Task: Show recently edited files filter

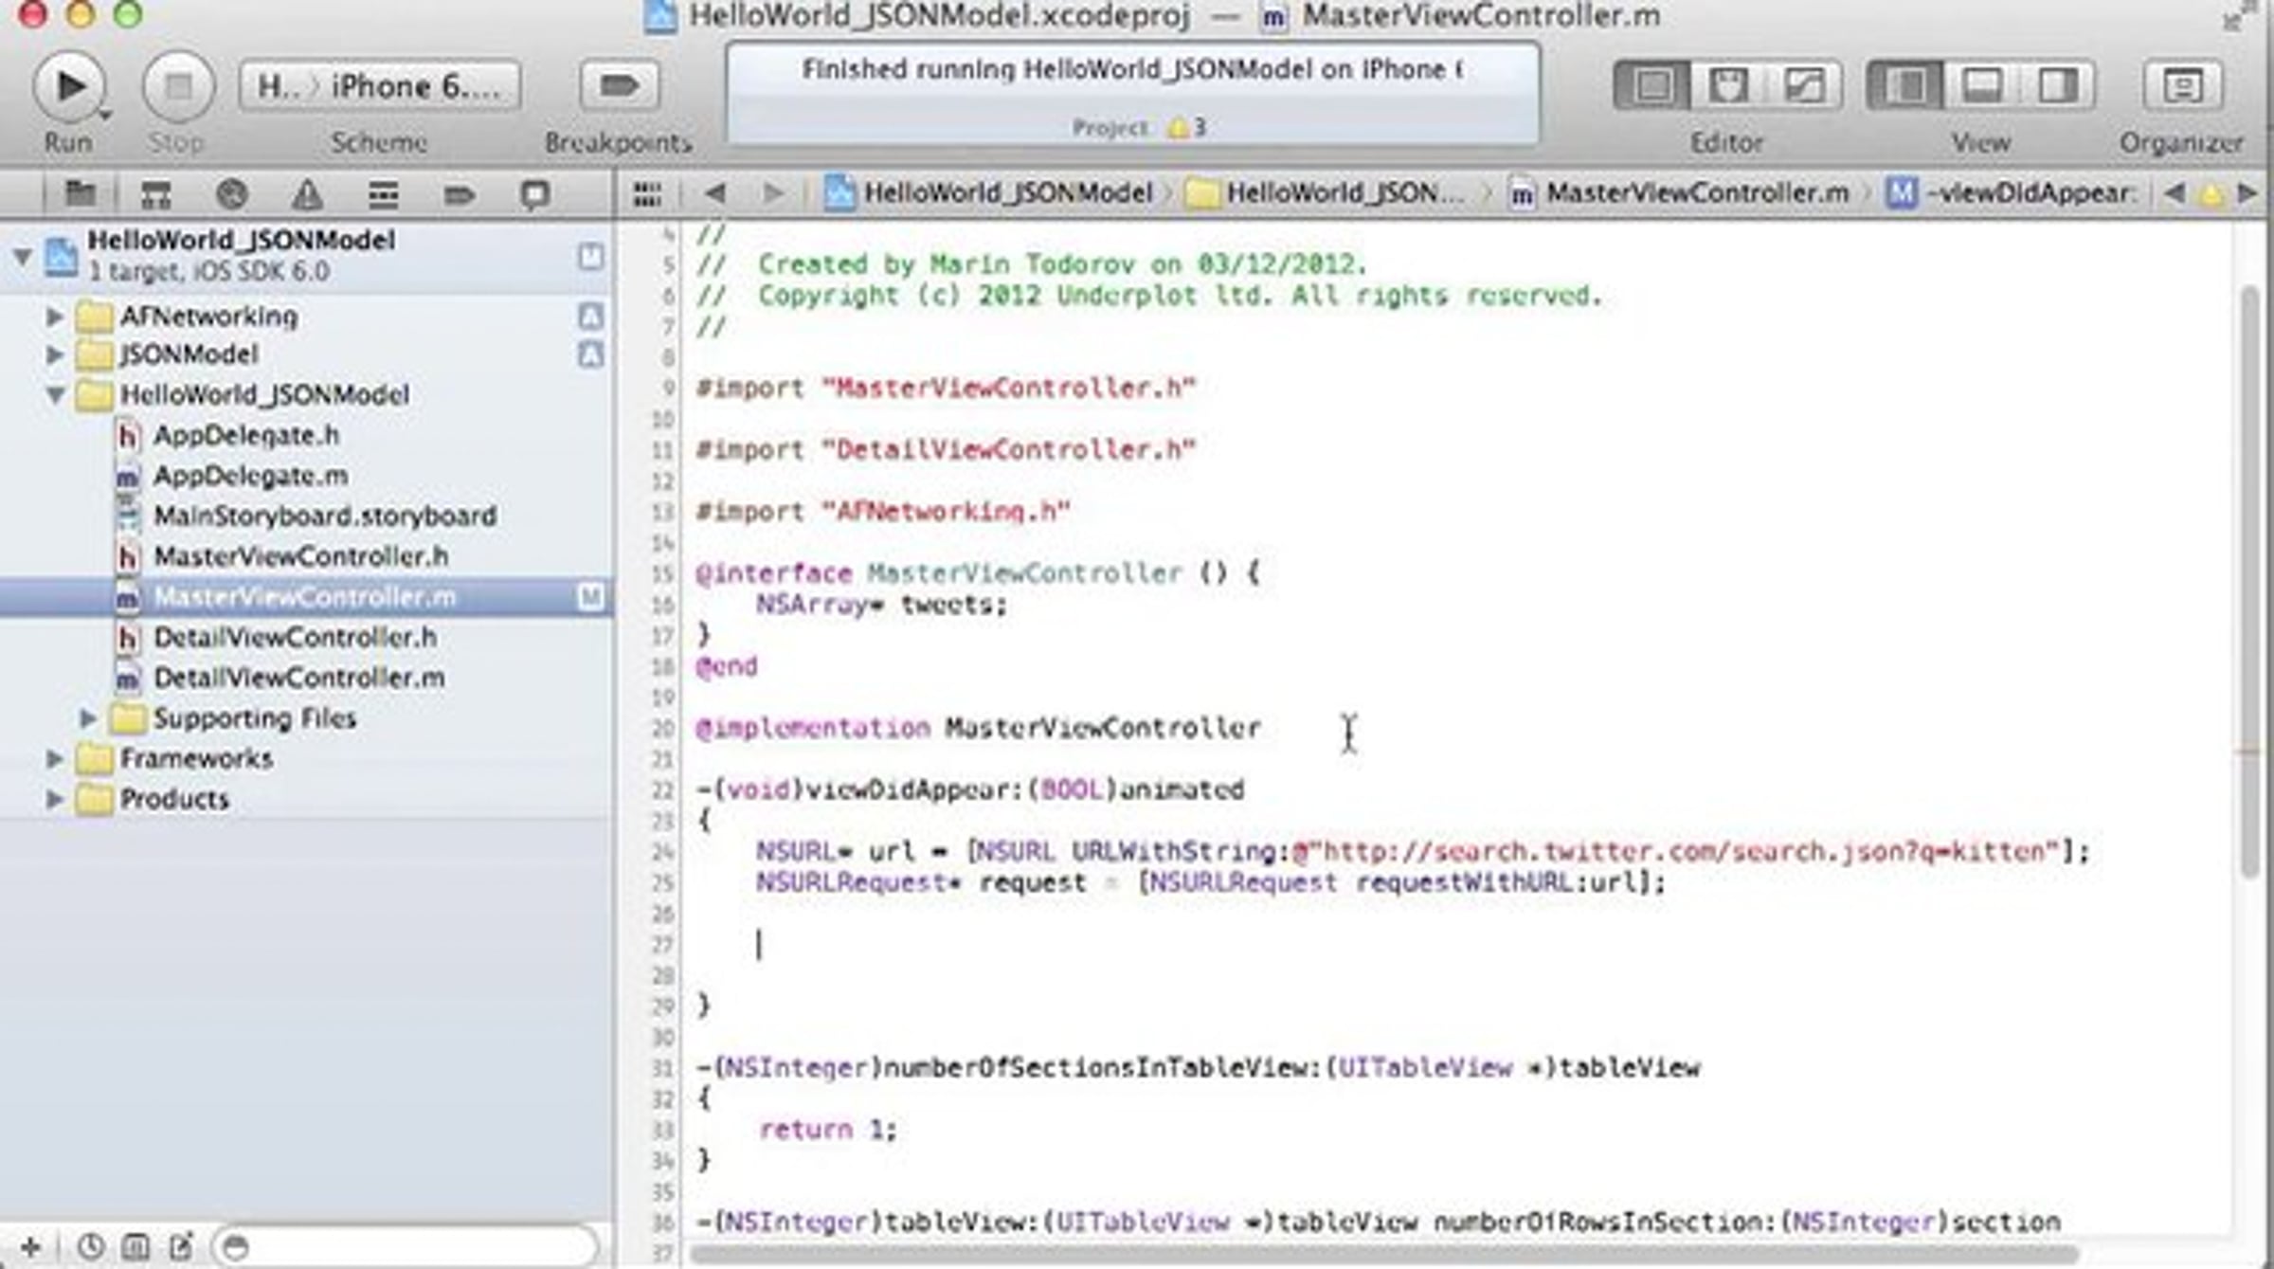Action: [x=90, y=1246]
